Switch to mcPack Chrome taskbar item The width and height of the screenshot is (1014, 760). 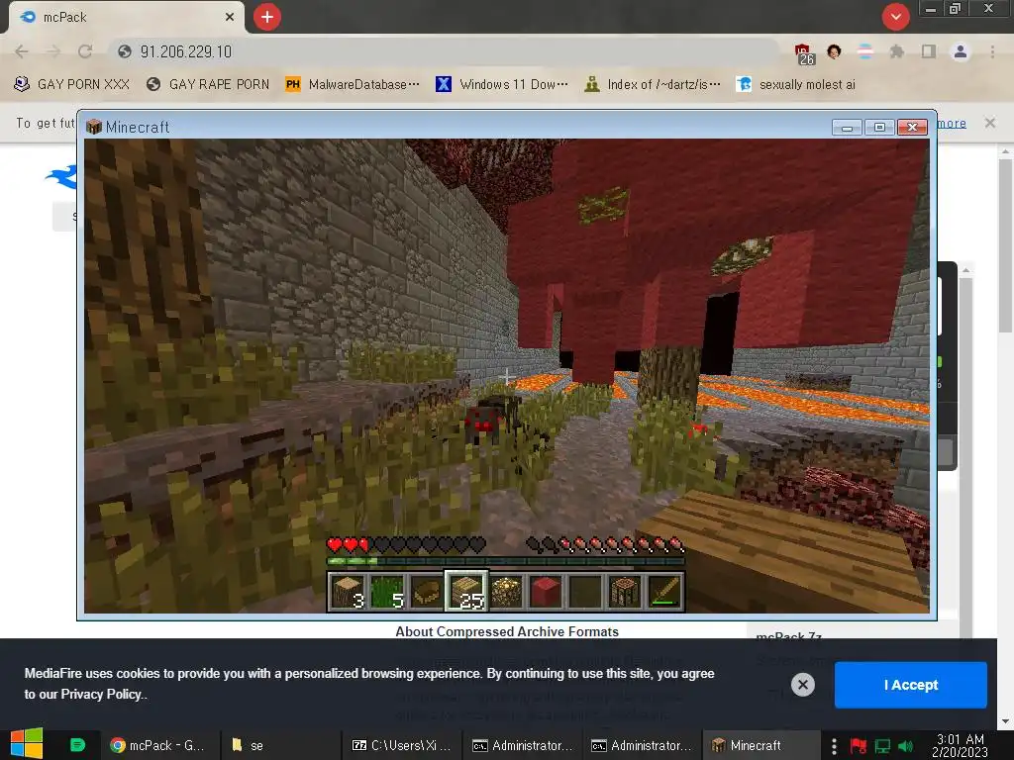click(x=157, y=745)
